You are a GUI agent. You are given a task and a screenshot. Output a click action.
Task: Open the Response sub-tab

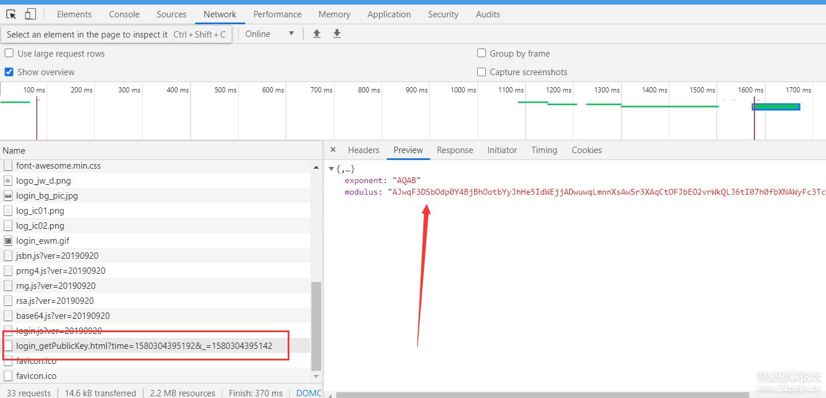pyautogui.click(x=455, y=150)
